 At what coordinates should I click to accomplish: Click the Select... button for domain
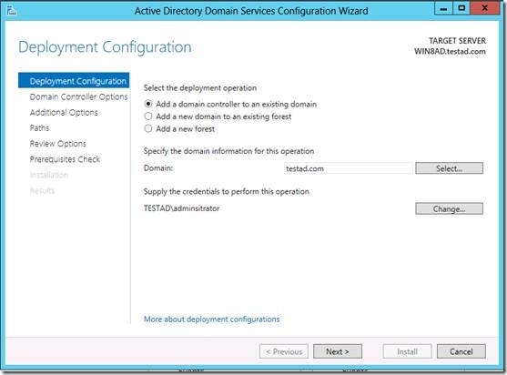click(x=449, y=168)
